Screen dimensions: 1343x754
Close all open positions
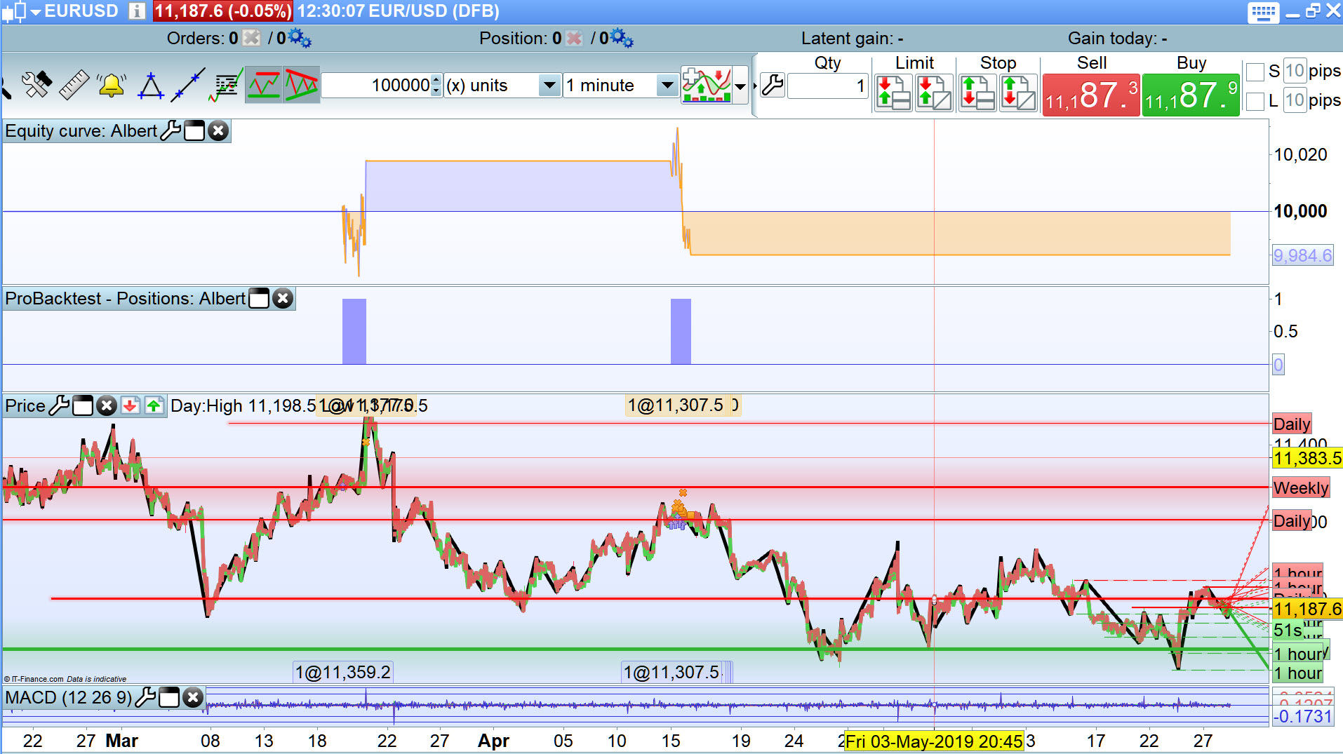pos(574,38)
